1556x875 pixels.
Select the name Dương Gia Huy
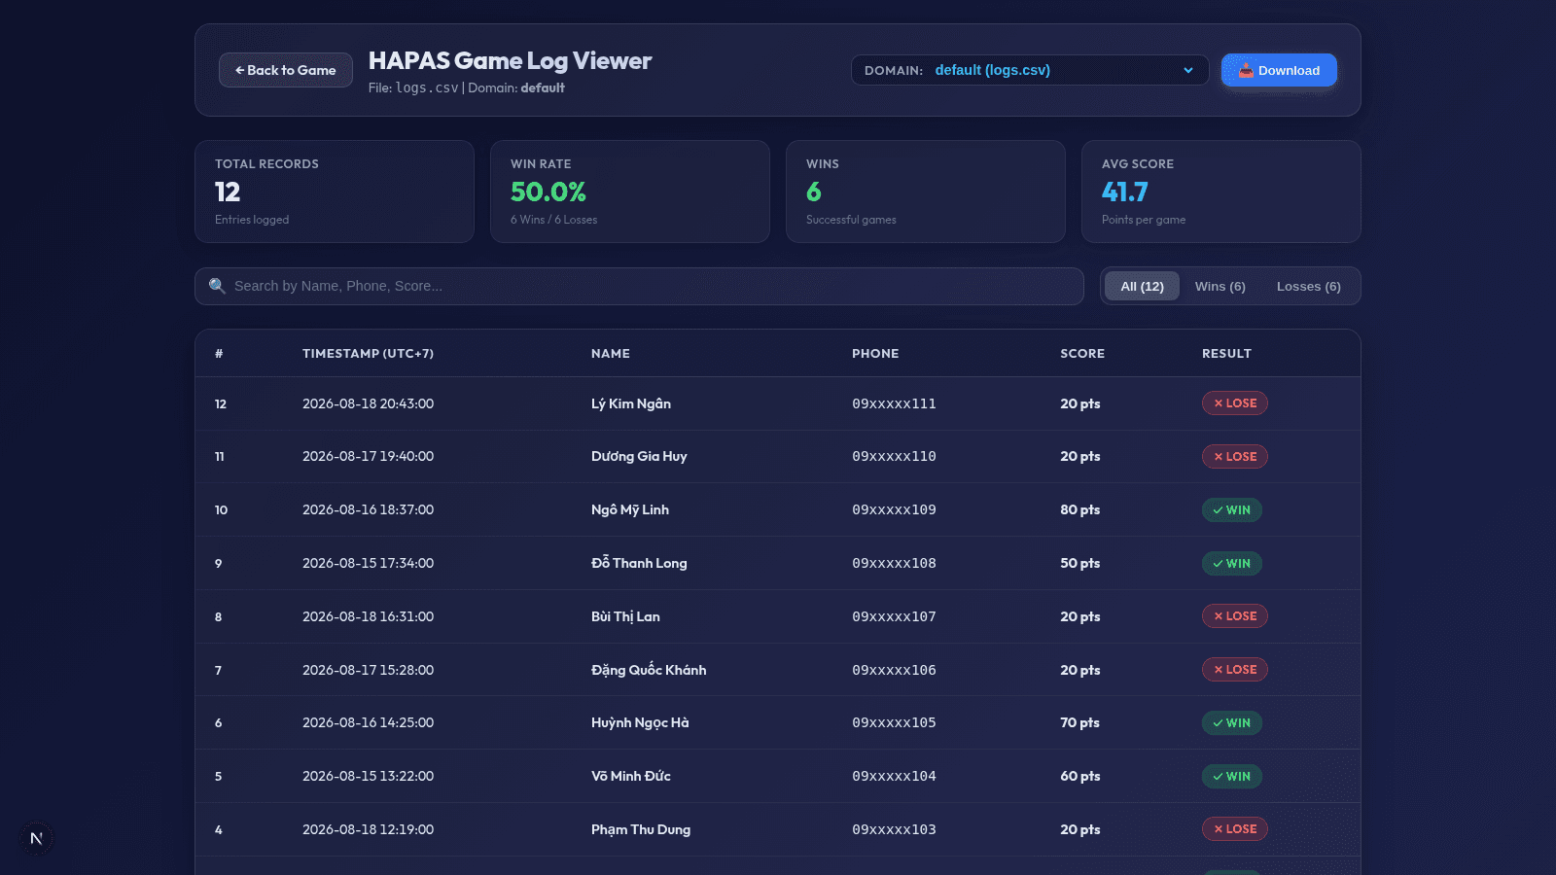[x=639, y=456]
